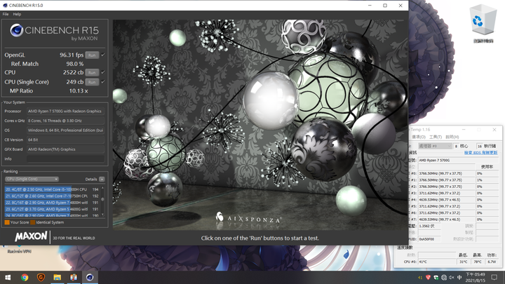Open the red shield tray icon
This screenshot has height=284, width=505.
pos(428,277)
